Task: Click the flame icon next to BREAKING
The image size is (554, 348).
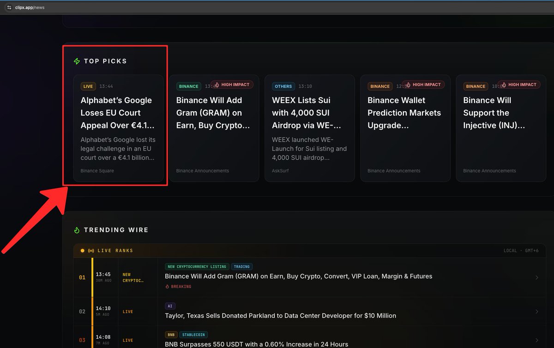Action: coord(167,287)
